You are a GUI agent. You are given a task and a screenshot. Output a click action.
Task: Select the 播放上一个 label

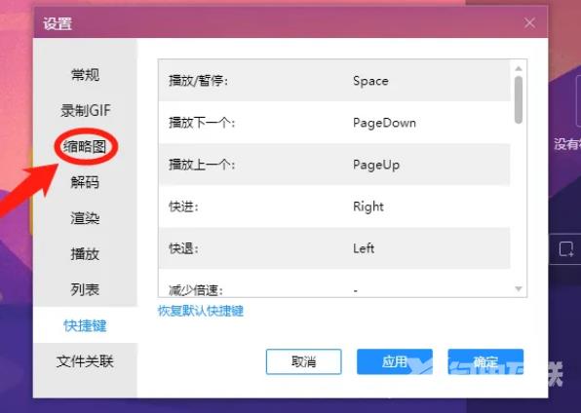point(202,165)
